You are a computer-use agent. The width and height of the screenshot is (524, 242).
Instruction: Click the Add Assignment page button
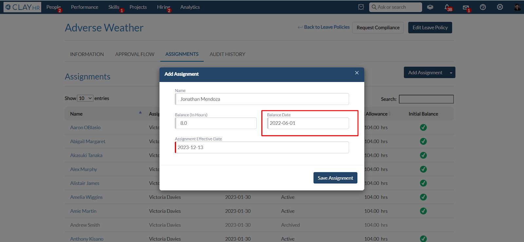point(425,73)
